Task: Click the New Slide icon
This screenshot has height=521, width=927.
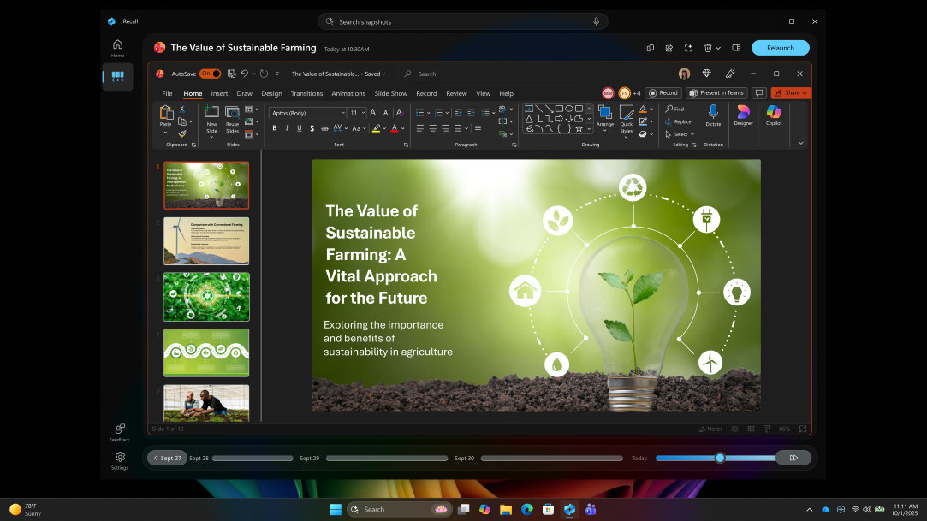Action: pyautogui.click(x=211, y=113)
